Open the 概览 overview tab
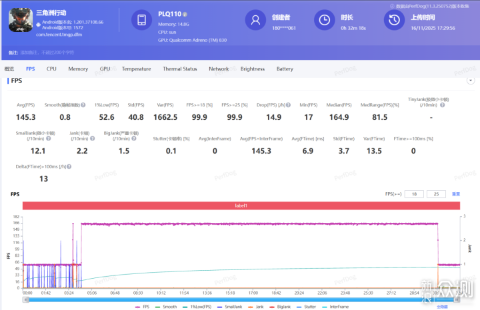The image size is (480, 310). [9, 69]
